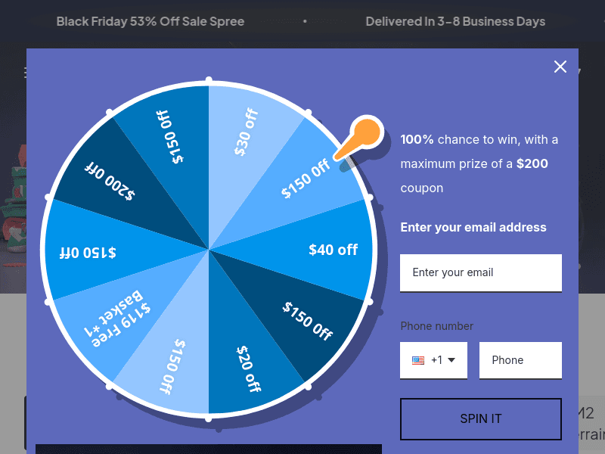This screenshot has height=454, width=605.
Task: Focus the Enter your email field
Action: [481, 272]
